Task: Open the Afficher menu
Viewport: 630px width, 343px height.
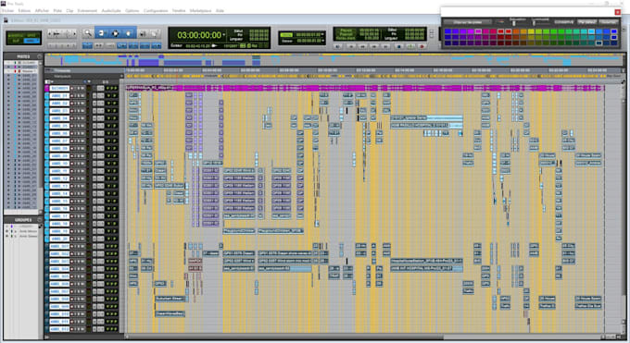Action: [x=42, y=10]
